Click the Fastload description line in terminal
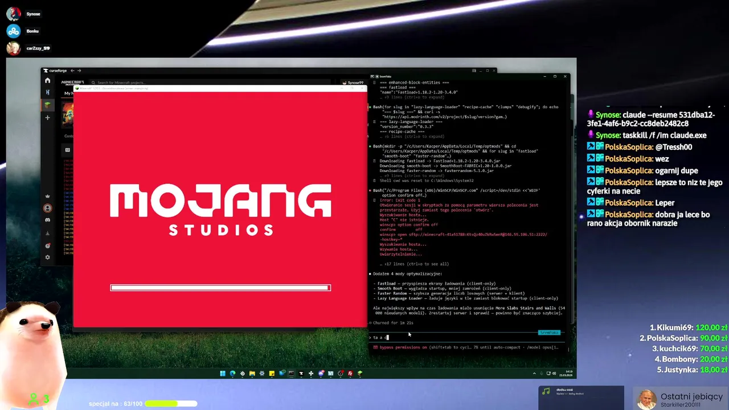The width and height of the screenshot is (729, 410). 435,283
